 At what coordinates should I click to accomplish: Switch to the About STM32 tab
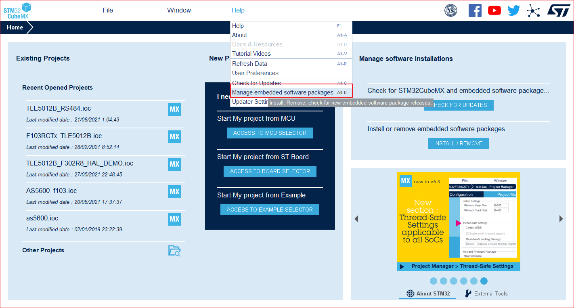[x=428, y=293]
